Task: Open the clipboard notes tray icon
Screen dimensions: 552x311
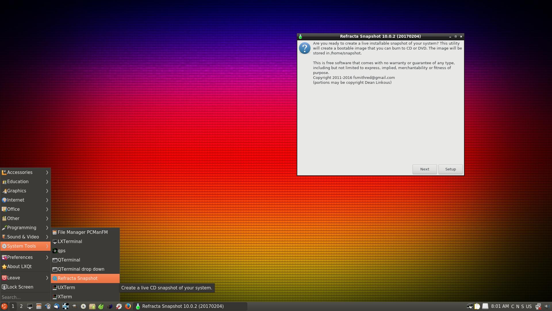Action: [477, 306]
